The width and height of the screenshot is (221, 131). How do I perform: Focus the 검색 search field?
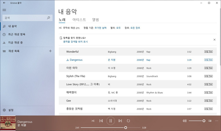(x=27, y=18)
